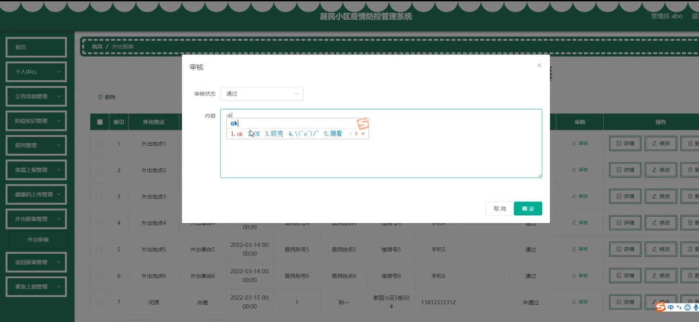This screenshot has height=322, width=699.
Task: Expand the 体温上报管理 sidebar menu
Action: pos(36,170)
